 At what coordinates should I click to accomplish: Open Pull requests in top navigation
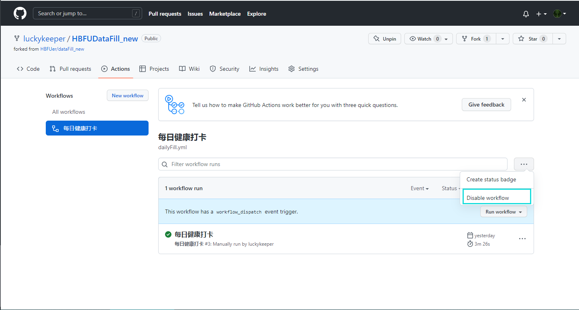[x=165, y=14]
